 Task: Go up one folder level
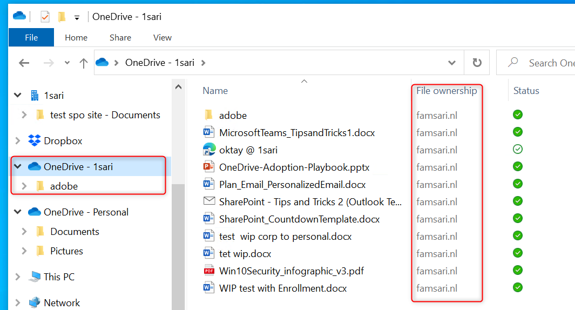click(x=84, y=63)
